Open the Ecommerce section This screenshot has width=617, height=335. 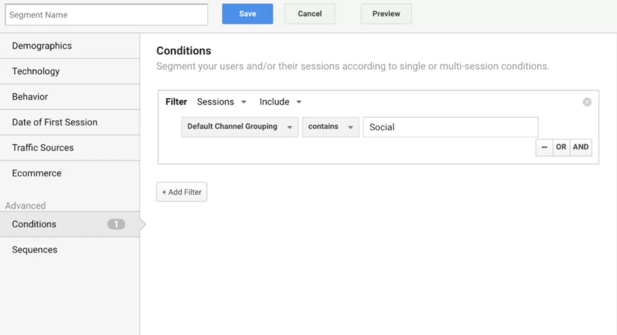(x=70, y=173)
